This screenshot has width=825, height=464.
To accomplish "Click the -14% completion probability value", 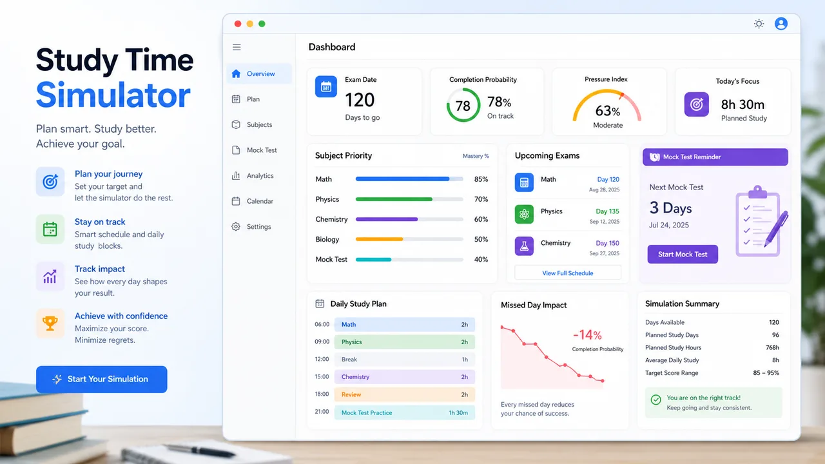I will (587, 335).
